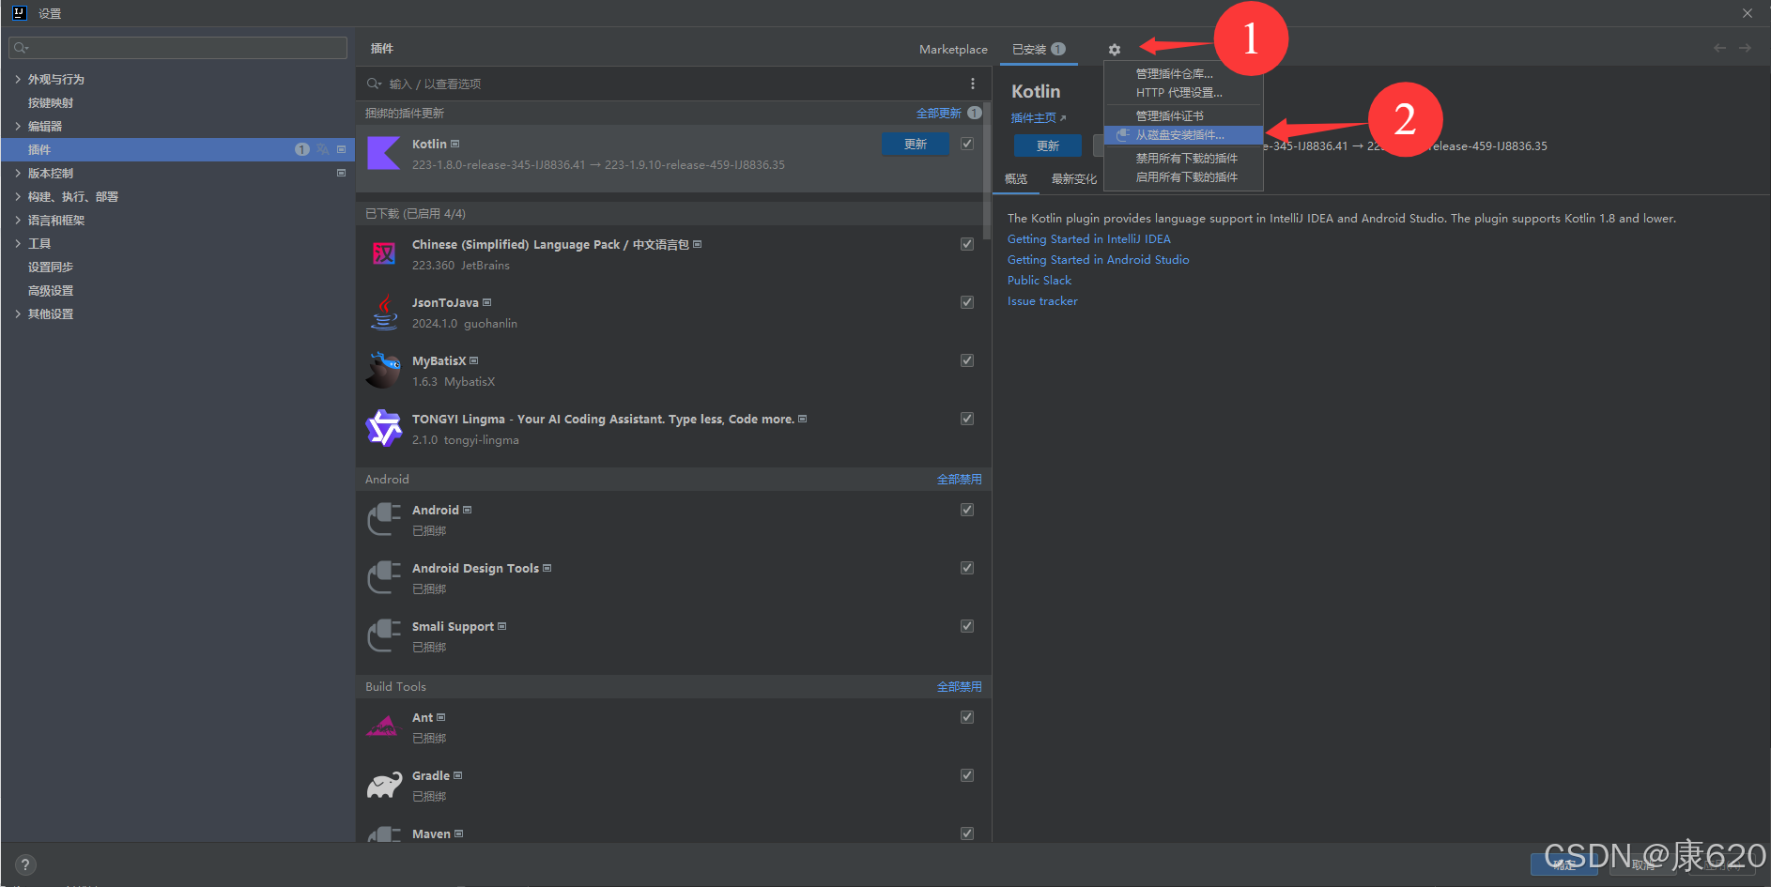
Task: Click 更新 button in Kotlin details panel
Action: 1048,145
